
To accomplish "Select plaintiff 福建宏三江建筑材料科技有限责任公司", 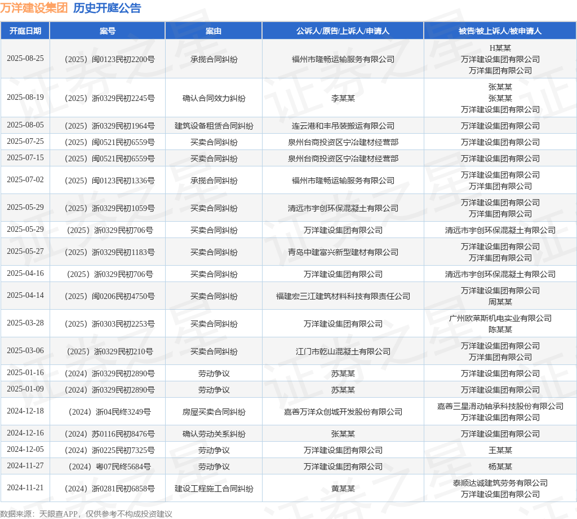I will click(343, 296).
